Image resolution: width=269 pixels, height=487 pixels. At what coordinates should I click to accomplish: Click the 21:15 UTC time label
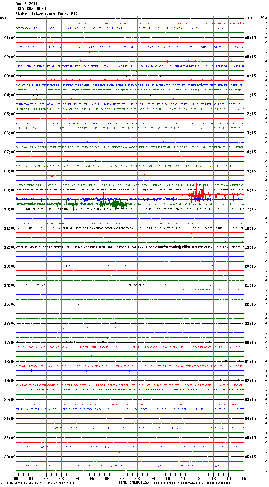[250, 285]
